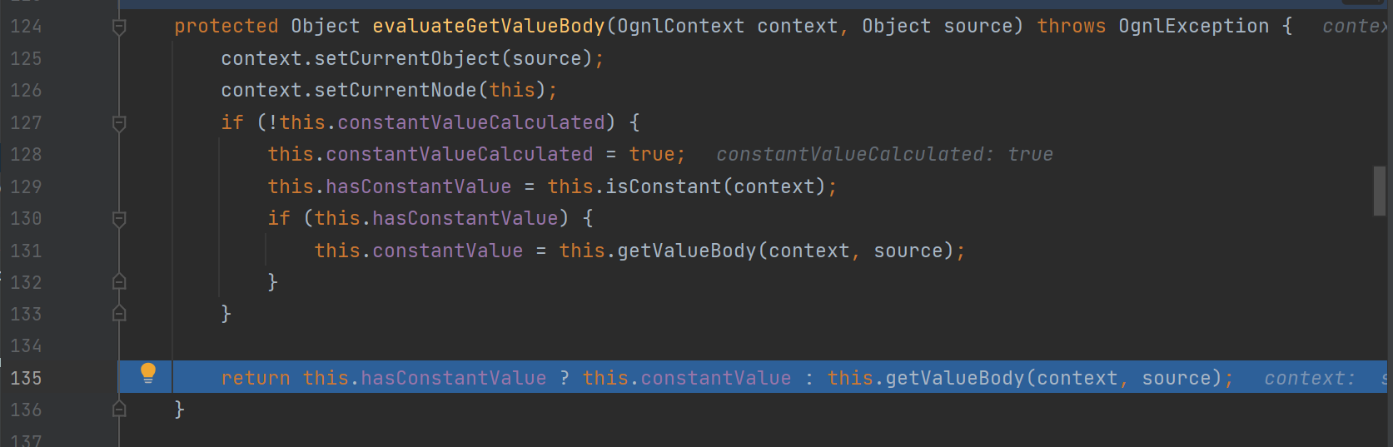Click the yellow lightbulb intention icon
Viewport: 1393px width, 447px height.
pyautogui.click(x=148, y=373)
